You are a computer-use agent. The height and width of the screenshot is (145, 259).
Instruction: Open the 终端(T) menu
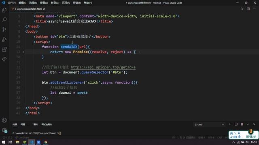[77, 3]
